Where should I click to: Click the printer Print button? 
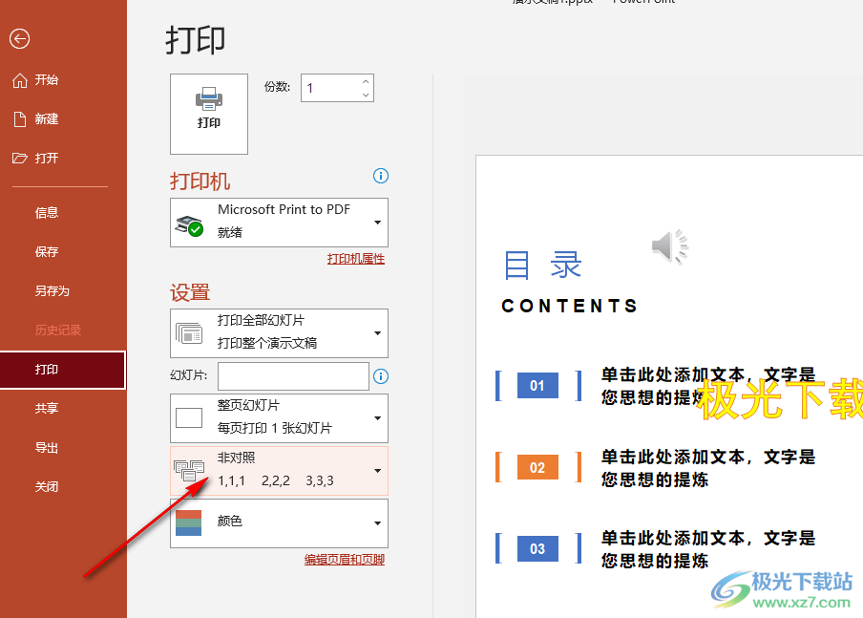(209, 113)
